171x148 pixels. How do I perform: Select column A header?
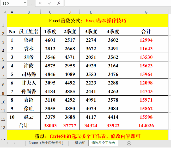(12, 12)
